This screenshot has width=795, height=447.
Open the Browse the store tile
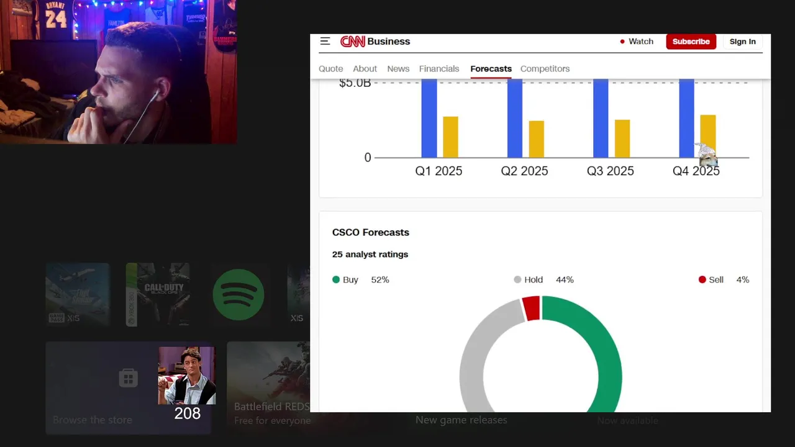128,388
